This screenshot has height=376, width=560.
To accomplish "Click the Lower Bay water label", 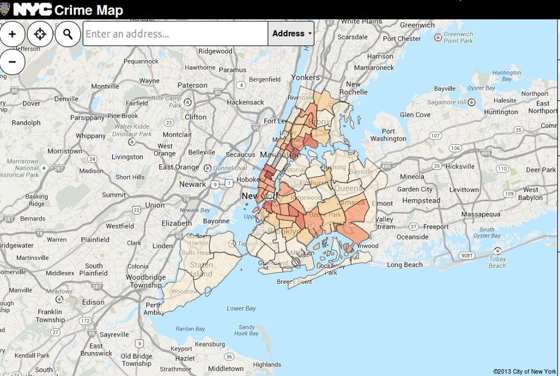I will (x=241, y=308).
